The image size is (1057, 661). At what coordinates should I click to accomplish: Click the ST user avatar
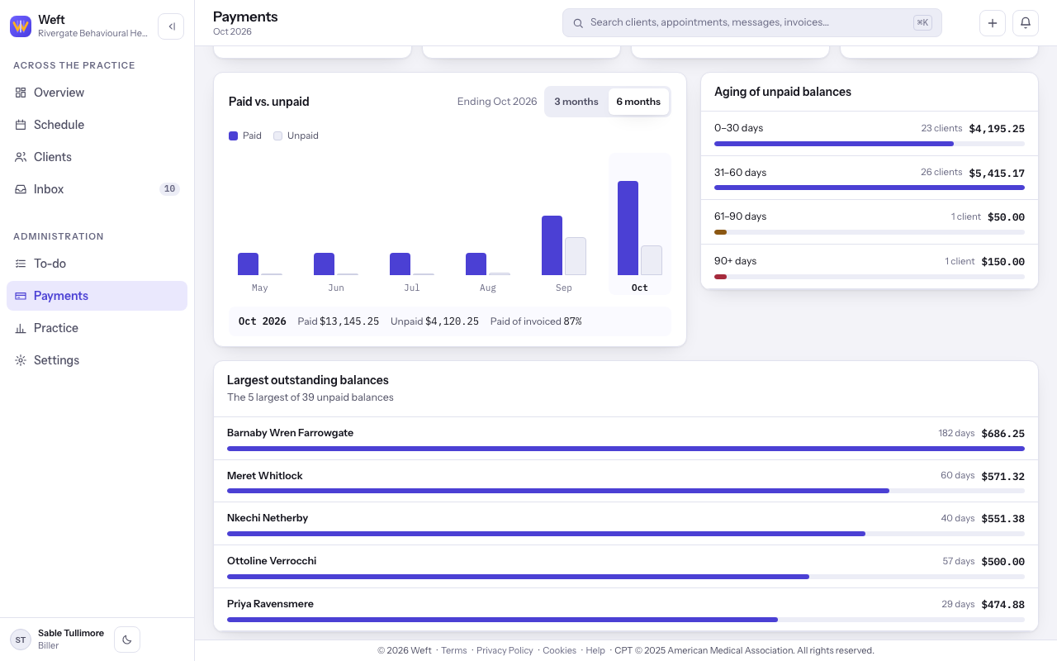tap(21, 640)
